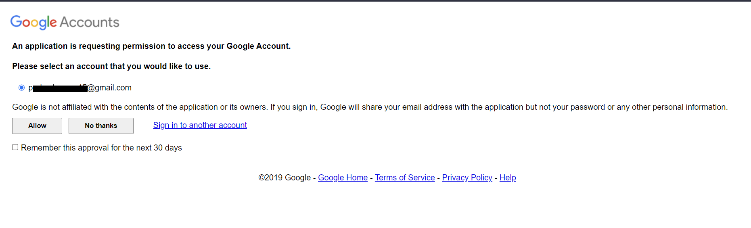The image size is (751, 228).
Task: Click the Google logo wordmark
Action: pos(33,22)
